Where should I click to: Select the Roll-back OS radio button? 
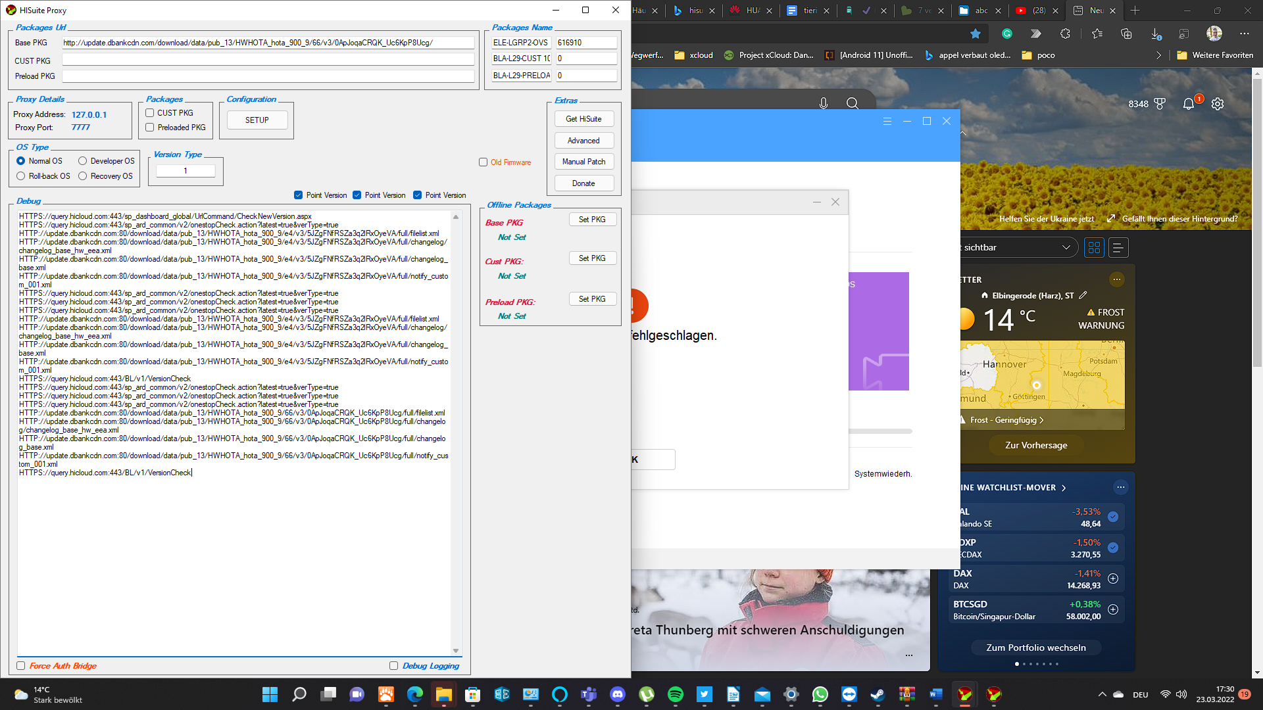(21, 176)
